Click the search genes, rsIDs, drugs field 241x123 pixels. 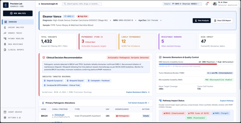(x=82, y=4)
